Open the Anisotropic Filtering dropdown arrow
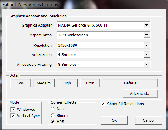The width and height of the screenshot is (168, 130). coord(147,64)
